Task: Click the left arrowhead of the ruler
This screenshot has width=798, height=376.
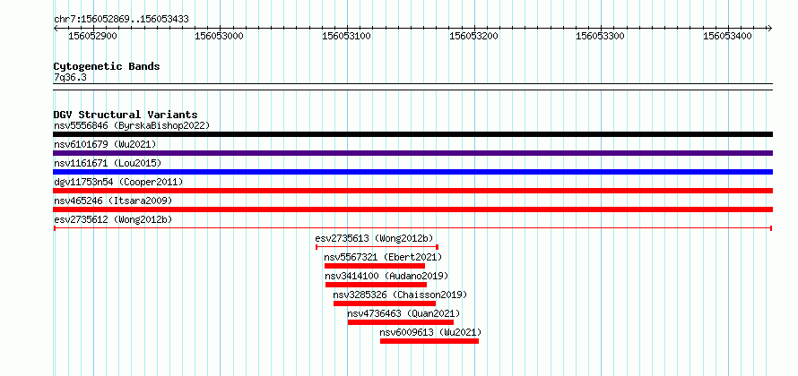Action: [56, 28]
